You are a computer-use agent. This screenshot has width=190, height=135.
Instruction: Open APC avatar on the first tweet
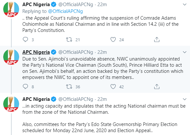coord(11,9)
